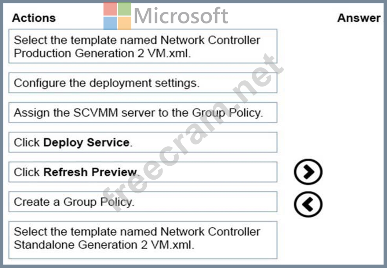Select the Click Deploy Service action

tap(143, 142)
